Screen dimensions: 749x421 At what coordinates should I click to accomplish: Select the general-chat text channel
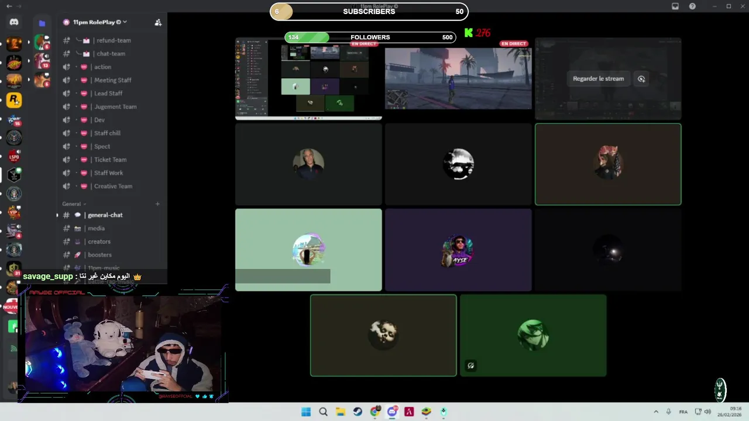tap(111, 215)
